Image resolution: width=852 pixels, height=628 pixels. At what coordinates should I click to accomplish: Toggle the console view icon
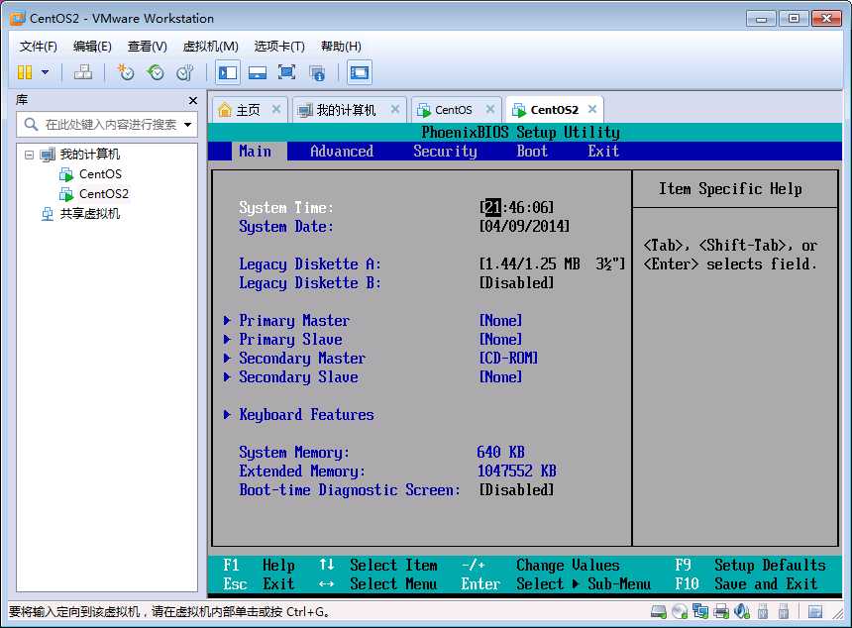[360, 72]
